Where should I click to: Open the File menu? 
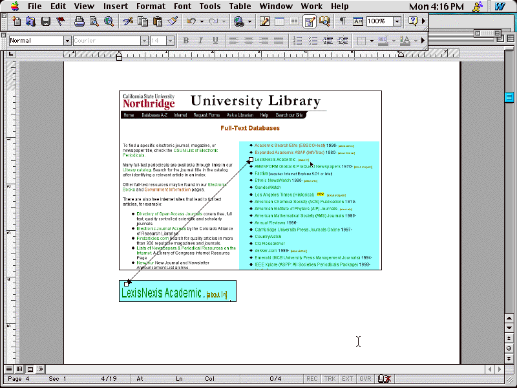35,6
